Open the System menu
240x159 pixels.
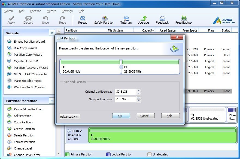tap(9, 11)
